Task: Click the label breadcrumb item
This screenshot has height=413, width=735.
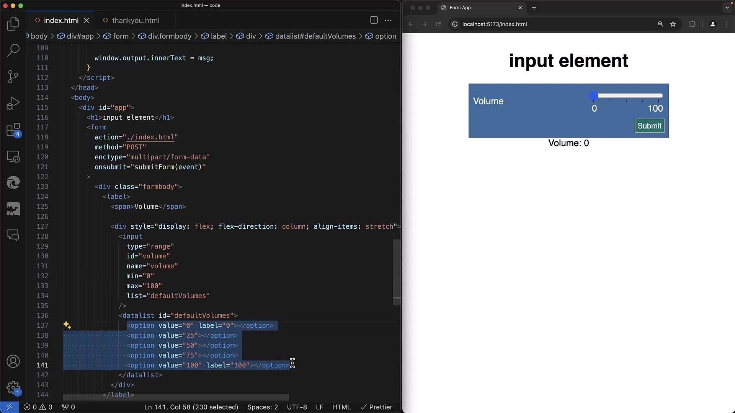Action: click(214, 36)
